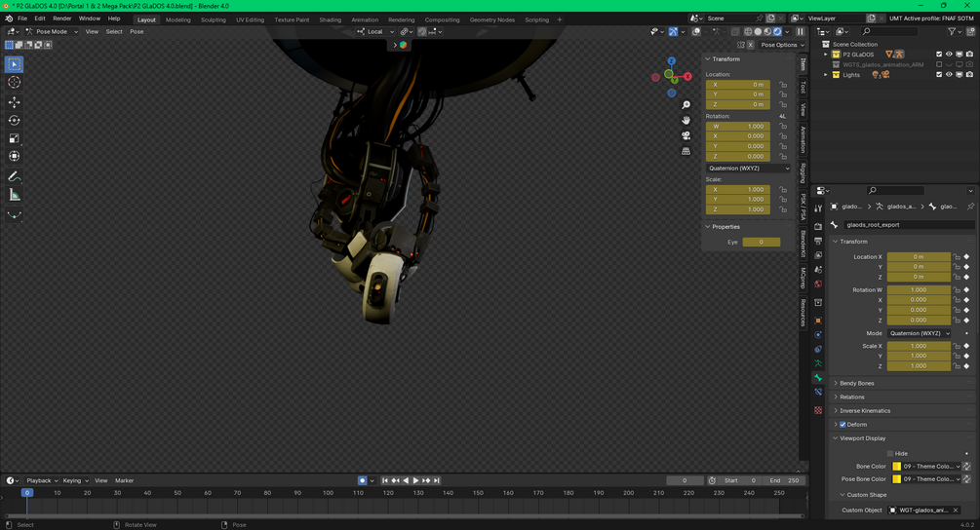980x530 pixels.
Task: Hide P2 GLaDOS collection with eye icon
Action: tap(949, 55)
